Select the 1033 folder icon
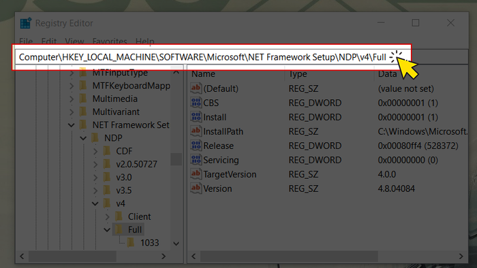 (x=131, y=243)
